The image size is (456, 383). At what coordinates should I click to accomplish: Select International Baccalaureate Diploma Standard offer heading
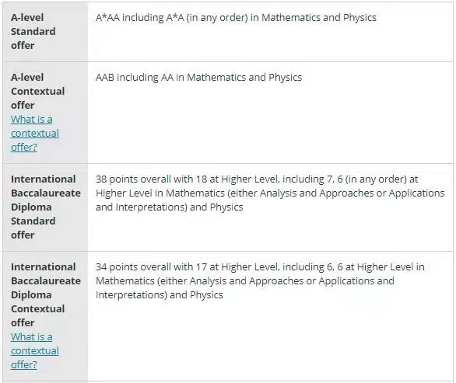click(x=46, y=207)
